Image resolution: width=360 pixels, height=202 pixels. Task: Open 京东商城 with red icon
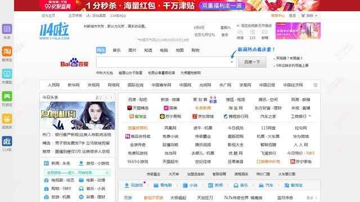click(x=203, y=116)
